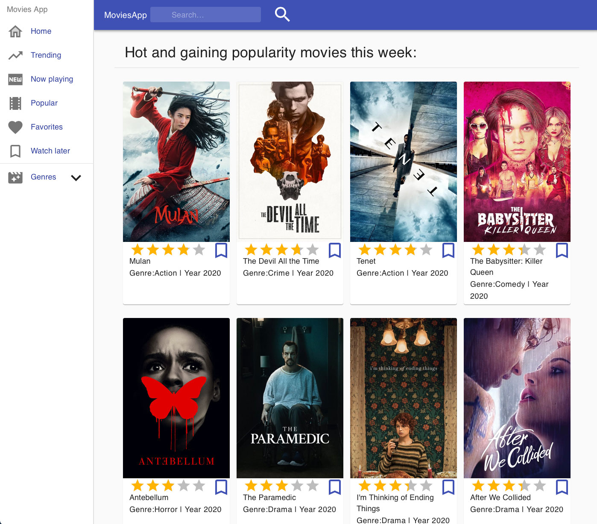Expand the Genres list with the chevron
This screenshot has width=597, height=524.
click(76, 178)
